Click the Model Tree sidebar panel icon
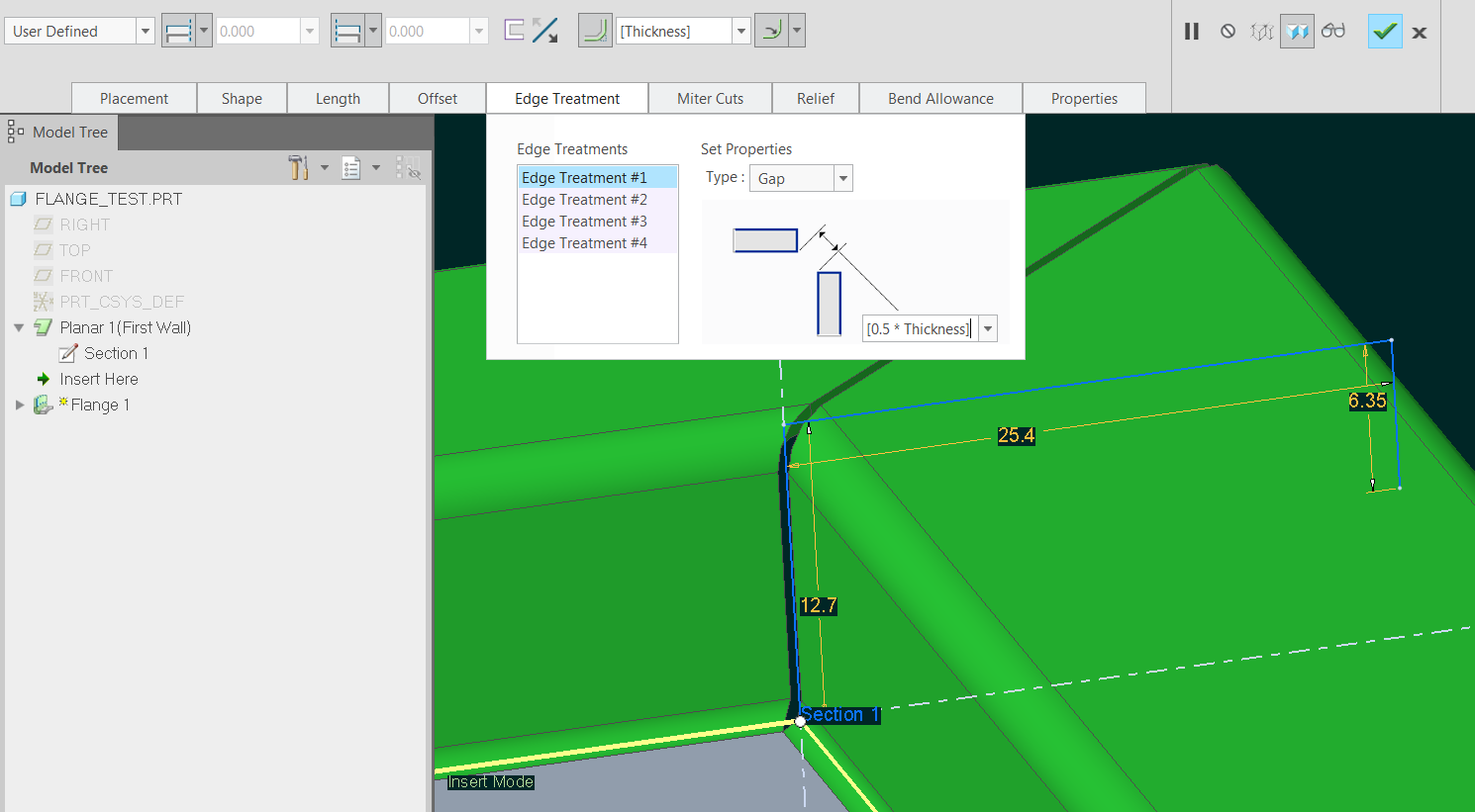The width and height of the screenshot is (1475, 812). (x=14, y=132)
